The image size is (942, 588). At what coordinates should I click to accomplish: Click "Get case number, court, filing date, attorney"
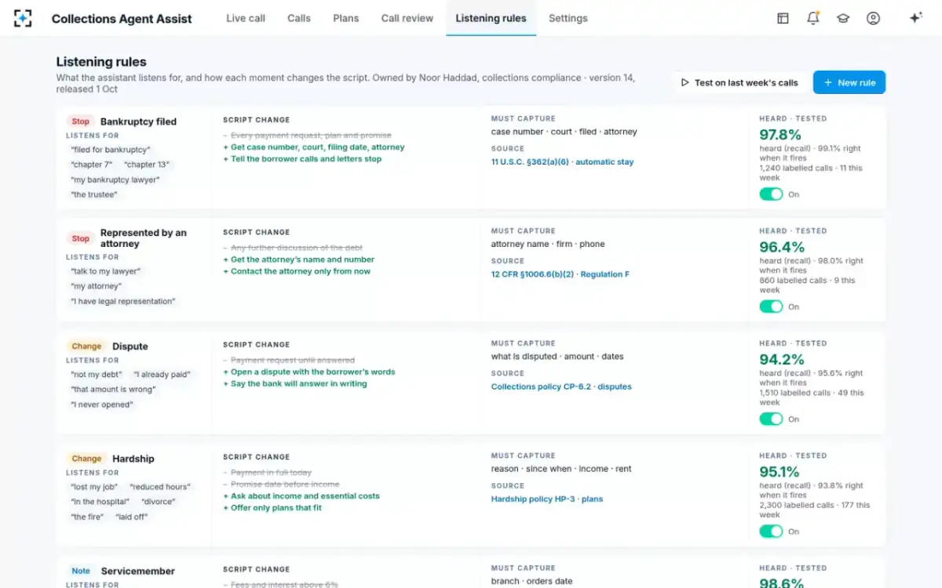tap(314, 147)
